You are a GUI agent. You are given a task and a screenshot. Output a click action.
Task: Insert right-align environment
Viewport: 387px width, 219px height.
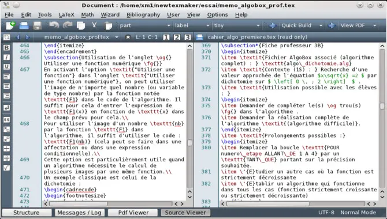pyautogui.click(x=7, y=96)
